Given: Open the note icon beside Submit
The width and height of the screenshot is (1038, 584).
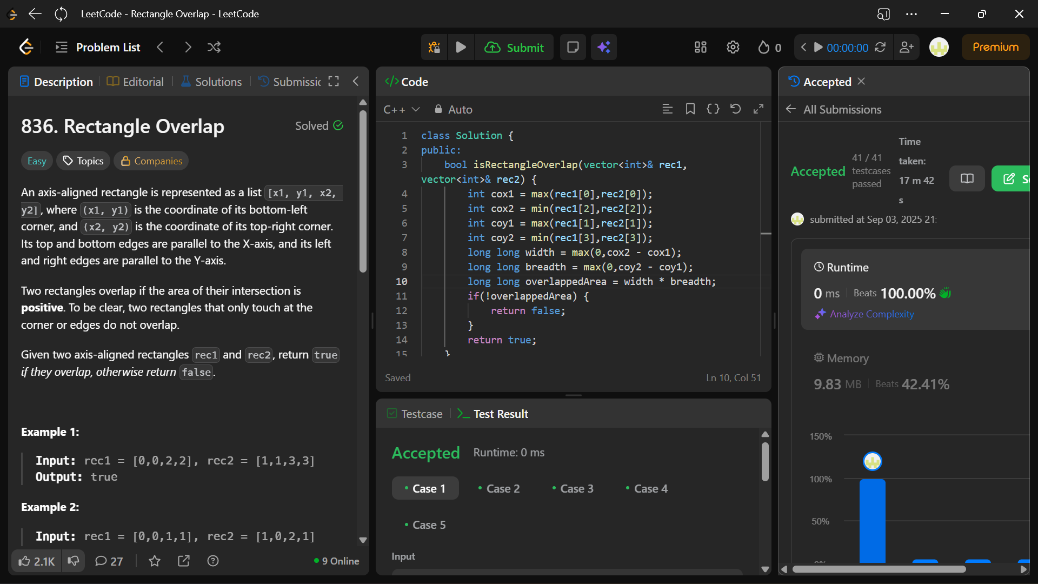Looking at the screenshot, I should (573, 48).
